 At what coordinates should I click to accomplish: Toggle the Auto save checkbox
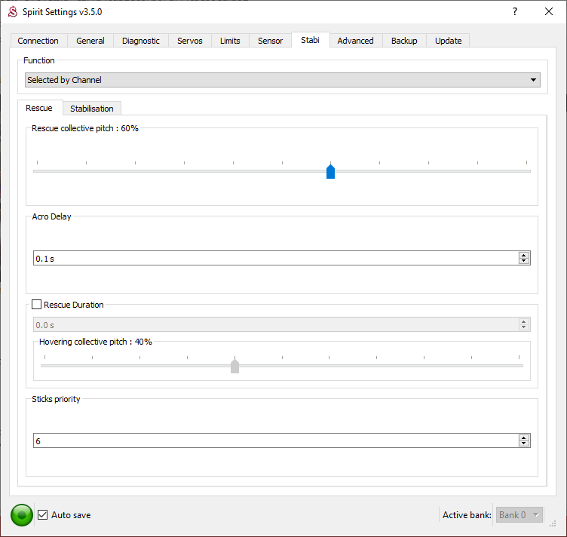[43, 515]
